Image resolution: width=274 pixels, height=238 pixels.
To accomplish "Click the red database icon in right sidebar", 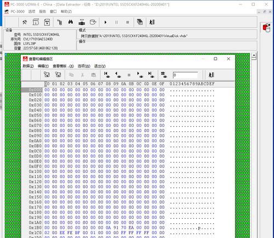I will coord(266,28).
